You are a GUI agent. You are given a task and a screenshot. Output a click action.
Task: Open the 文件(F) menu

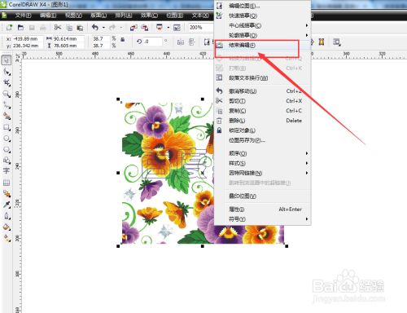(x=23, y=15)
